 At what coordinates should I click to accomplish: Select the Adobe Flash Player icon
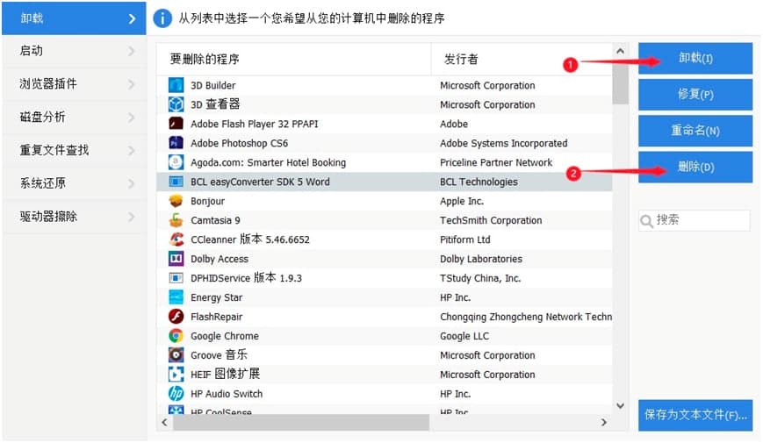point(176,124)
